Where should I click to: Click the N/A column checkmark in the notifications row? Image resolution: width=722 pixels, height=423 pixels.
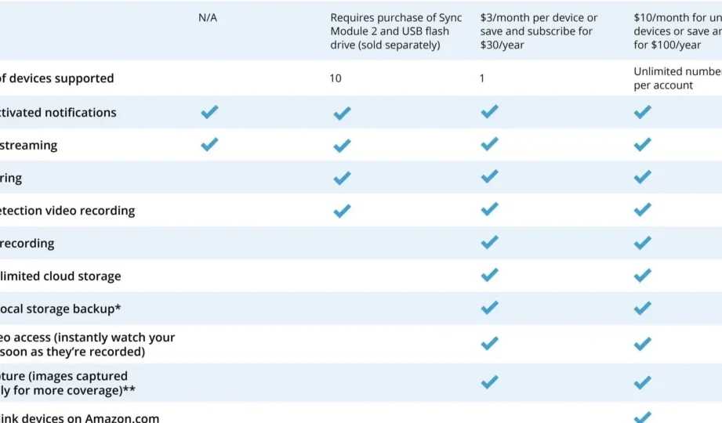pos(209,112)
